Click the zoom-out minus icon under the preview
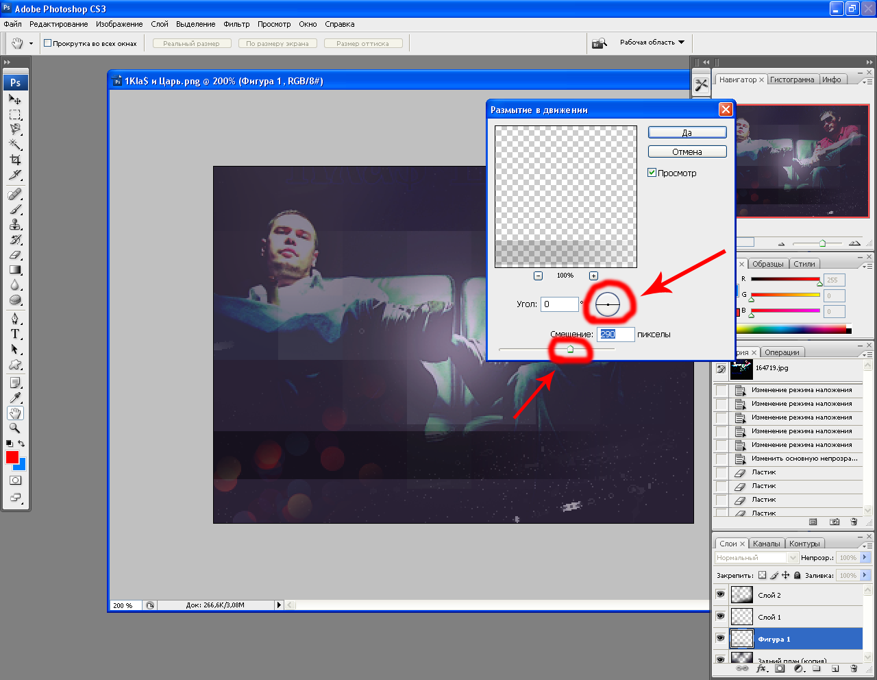The height and width of the screenshot is (680, 877). (538, 276)
